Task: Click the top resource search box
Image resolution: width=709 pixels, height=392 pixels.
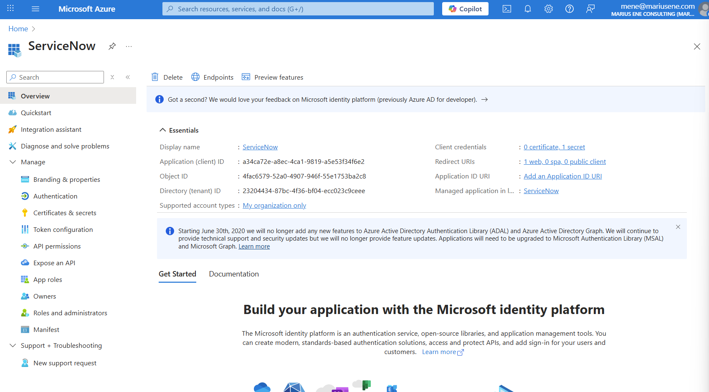Action: click(298, 9)
